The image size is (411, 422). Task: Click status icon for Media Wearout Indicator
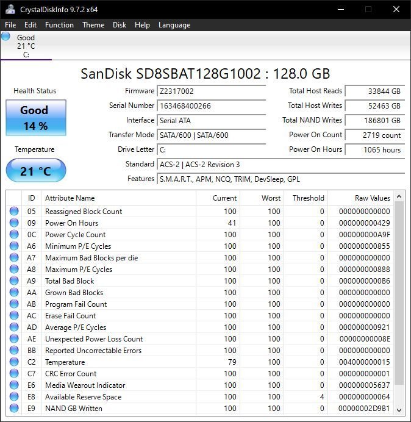[x=14, y=385]
